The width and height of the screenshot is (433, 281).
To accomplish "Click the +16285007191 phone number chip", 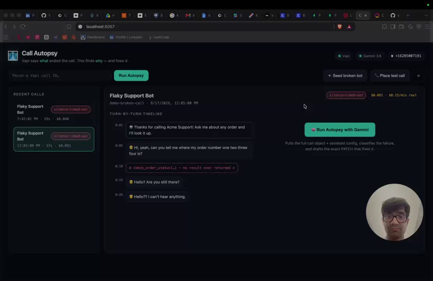I will (406, 56).
